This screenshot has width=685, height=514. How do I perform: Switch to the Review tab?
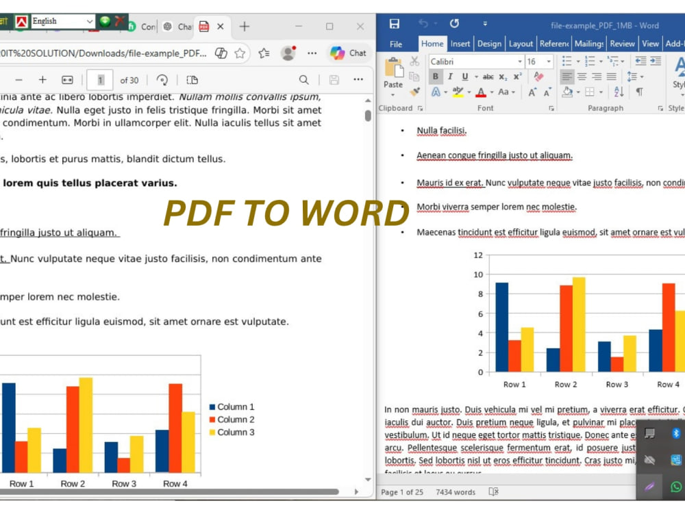622,44
